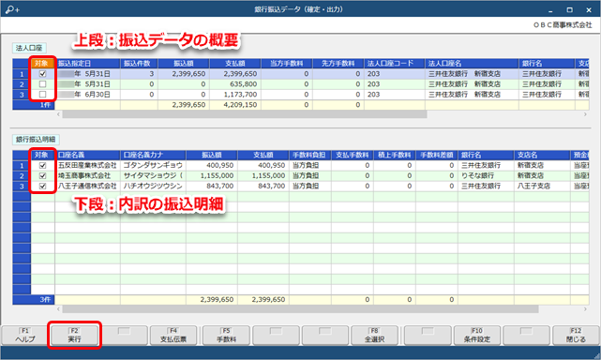Open F5 手数料 settings
The width and height of the screenshot is (601, 360).
(x=226, y=335)
